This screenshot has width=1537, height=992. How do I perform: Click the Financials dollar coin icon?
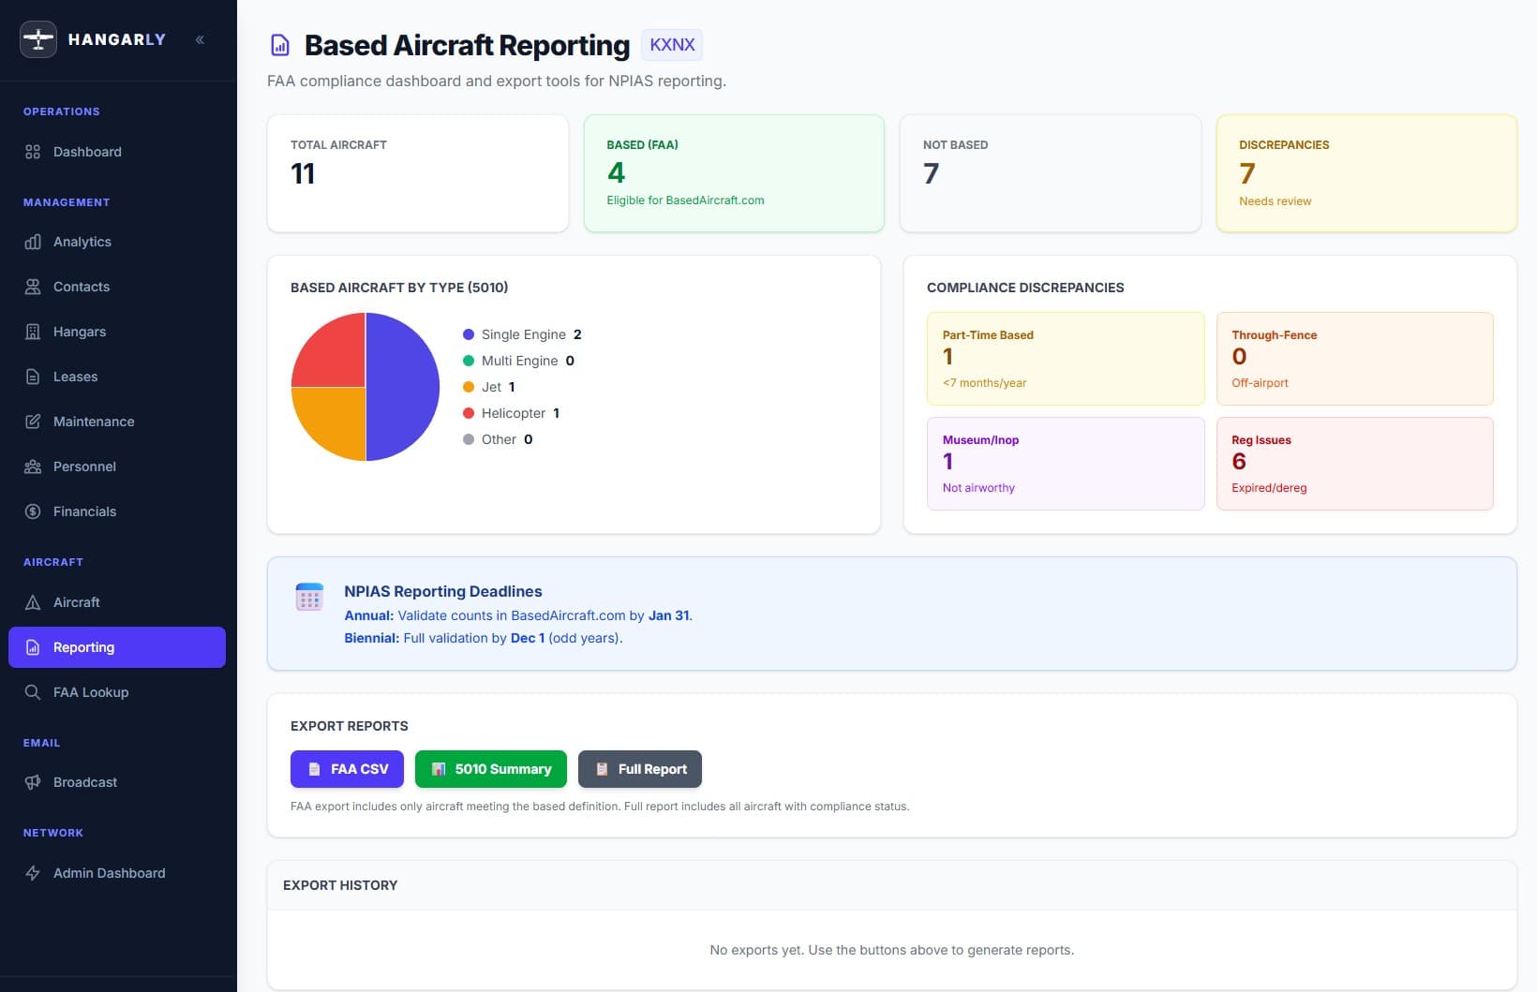coord(33,511)
